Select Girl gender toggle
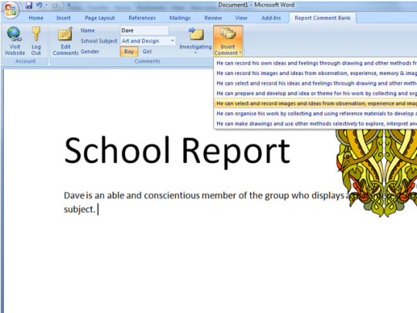Viewport: 417px width, 313px height. tap(147, 51)
